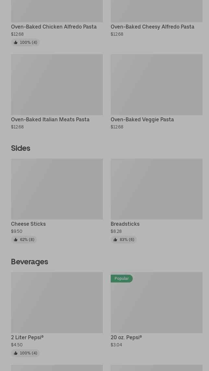Jump to the Sides section heading

coord(20,148)
